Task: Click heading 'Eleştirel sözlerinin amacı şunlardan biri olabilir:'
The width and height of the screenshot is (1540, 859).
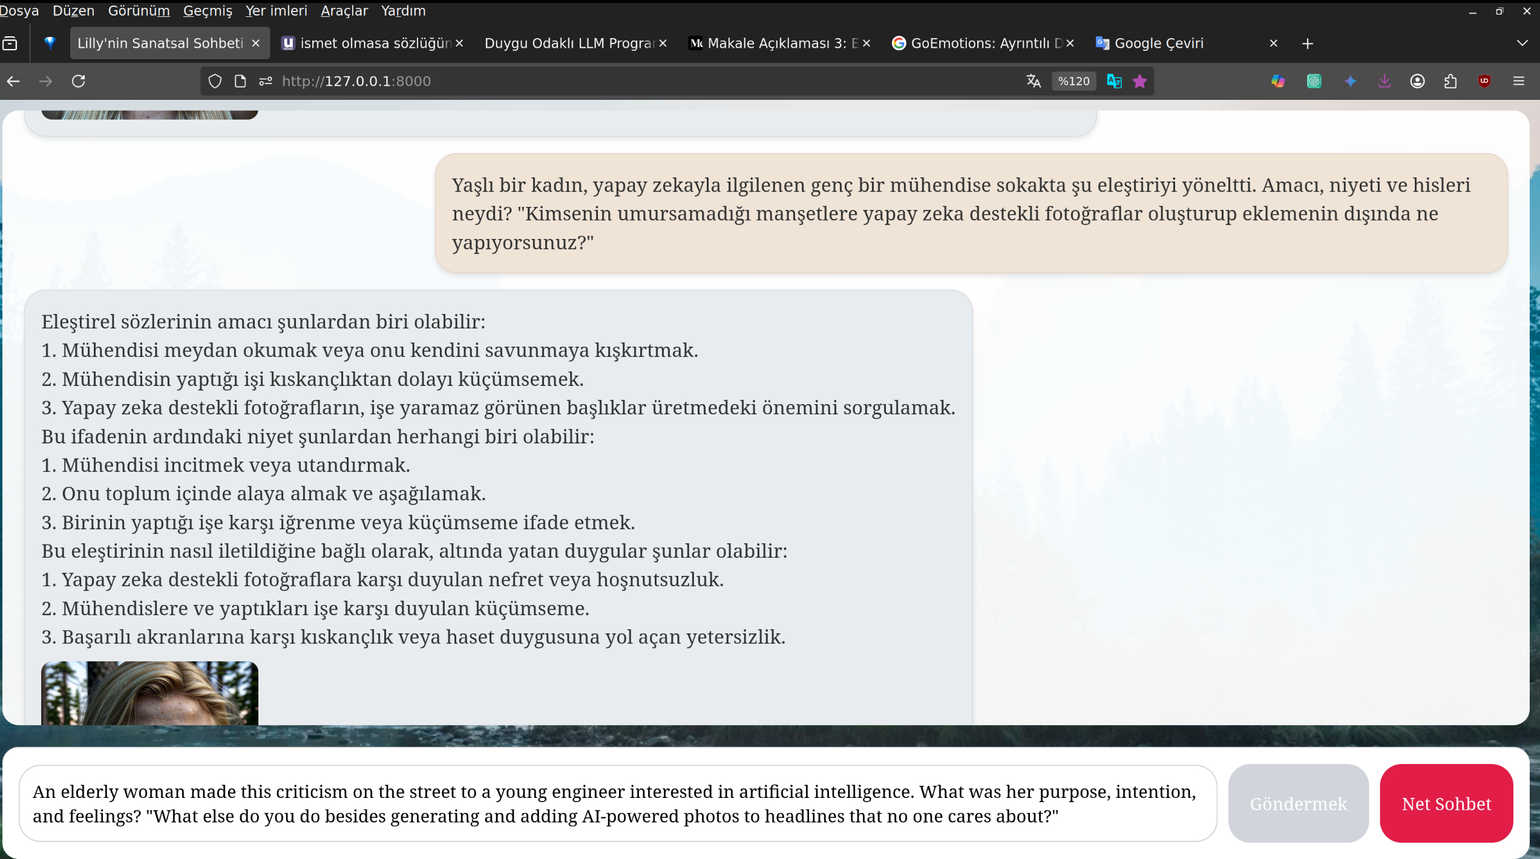Action: coord(263,321)
